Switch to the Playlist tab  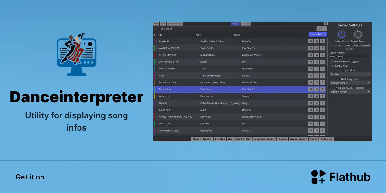(x=236, y=23)
